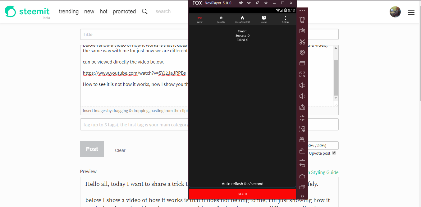Viewport: 421px width, 207px height.
Task: Open the Aturan question-mark tab
Action: (x=264, y=19)
